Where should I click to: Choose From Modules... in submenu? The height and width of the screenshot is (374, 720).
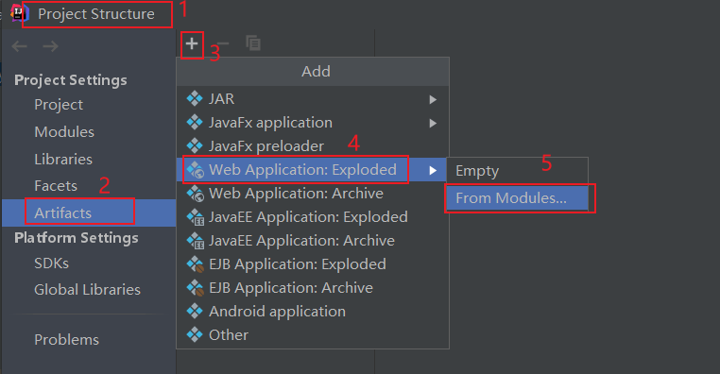pyautogui.click(x=518, y=197)
